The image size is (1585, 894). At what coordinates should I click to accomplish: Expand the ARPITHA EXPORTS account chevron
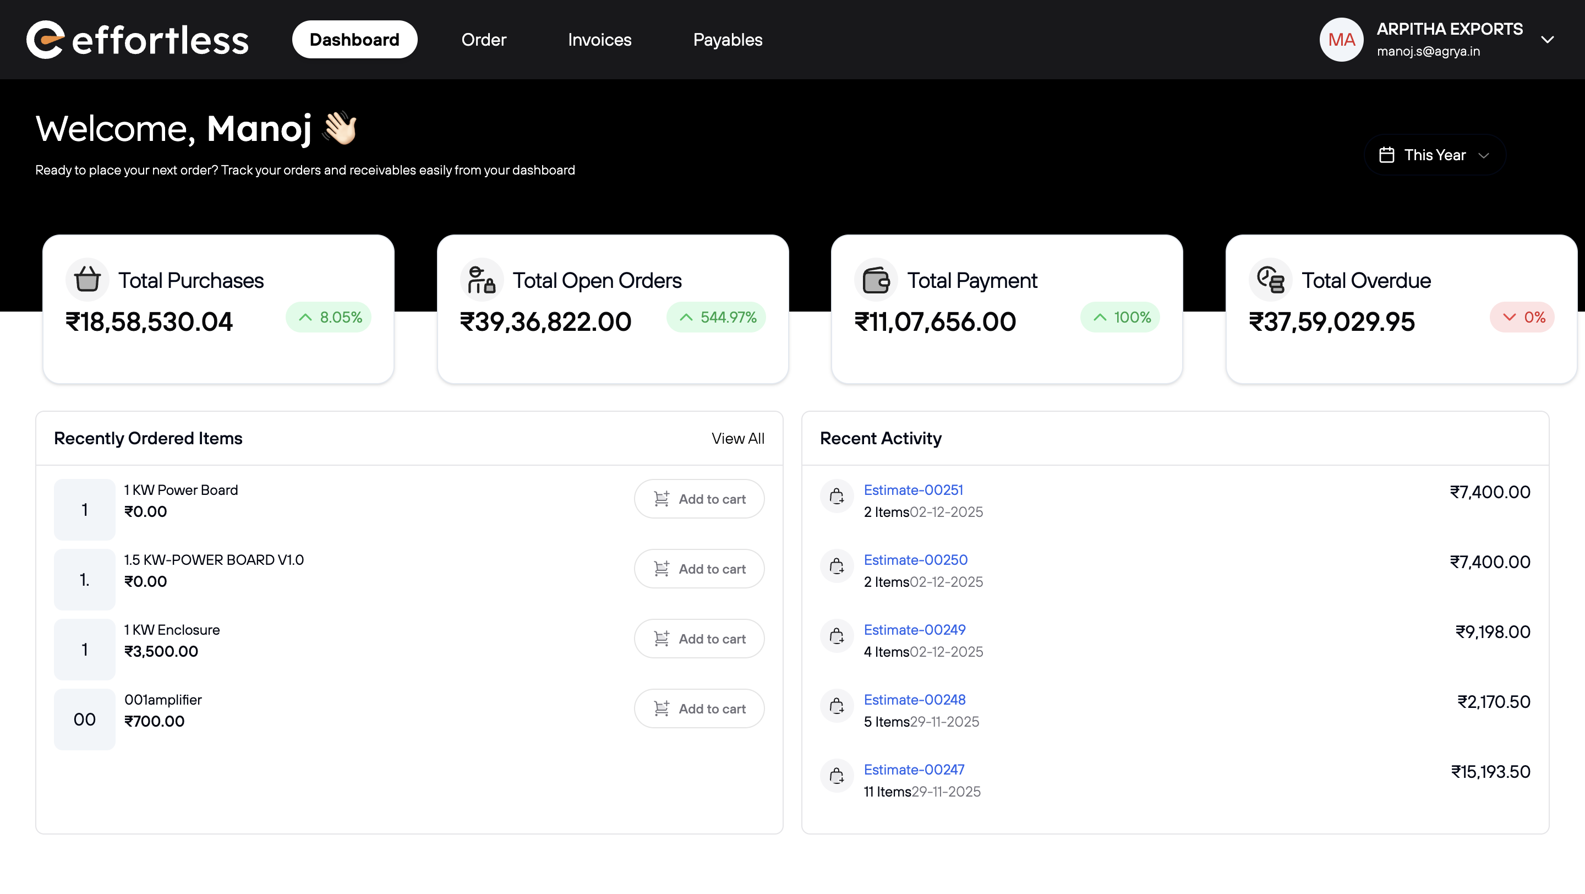(1547, 40)
